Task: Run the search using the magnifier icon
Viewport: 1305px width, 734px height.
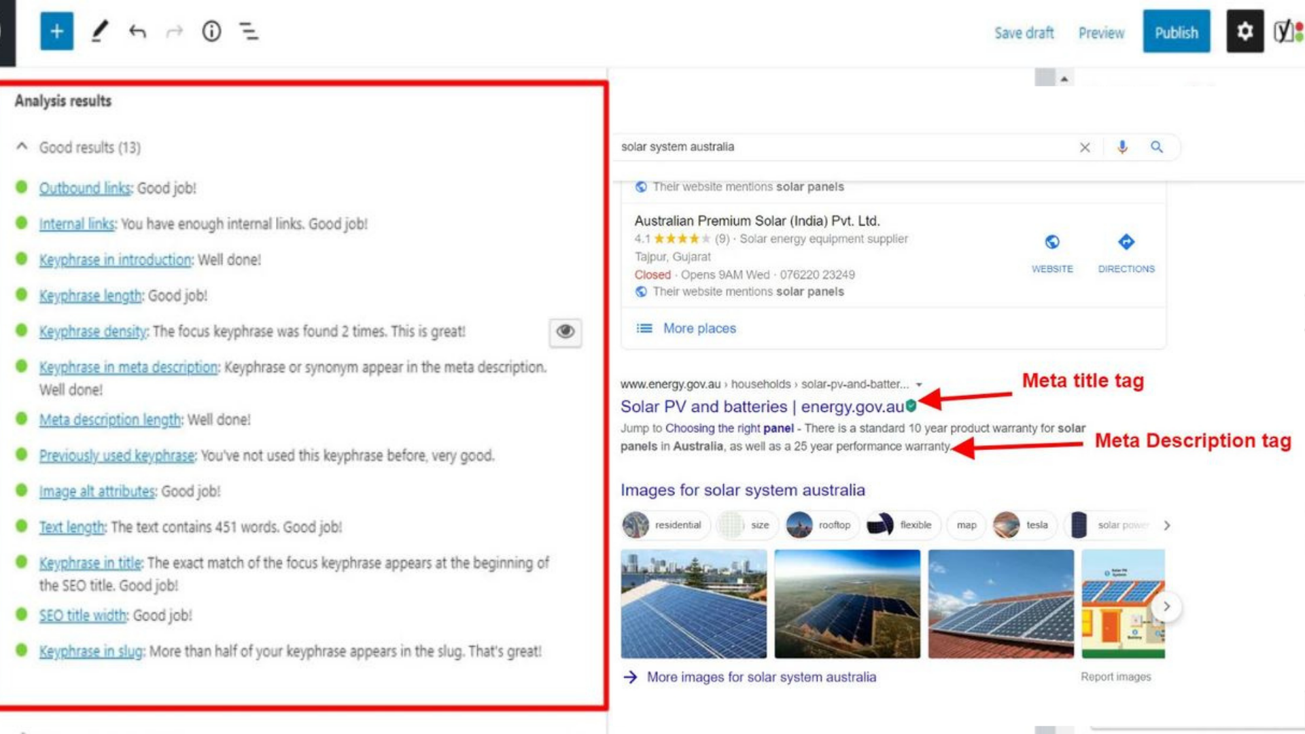Action: pos(1158,147)
